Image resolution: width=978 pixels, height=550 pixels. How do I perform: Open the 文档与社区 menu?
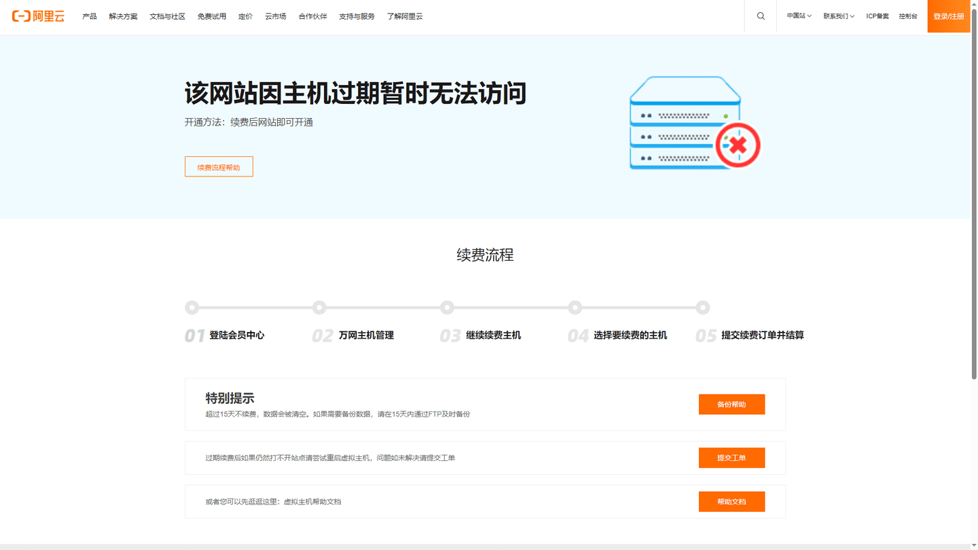click(x=167, y=16)
